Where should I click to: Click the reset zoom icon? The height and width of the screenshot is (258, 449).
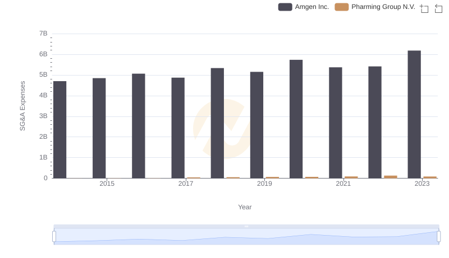[x=438, y=8]
